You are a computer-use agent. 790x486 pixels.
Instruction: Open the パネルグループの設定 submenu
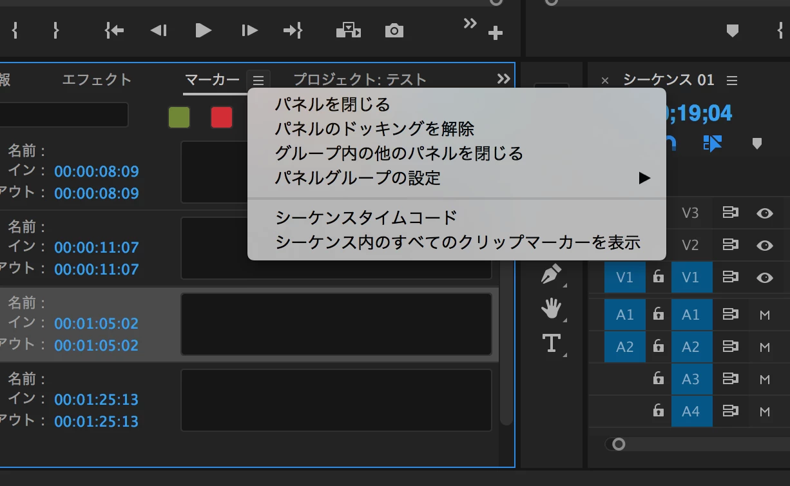pos(457,178)
